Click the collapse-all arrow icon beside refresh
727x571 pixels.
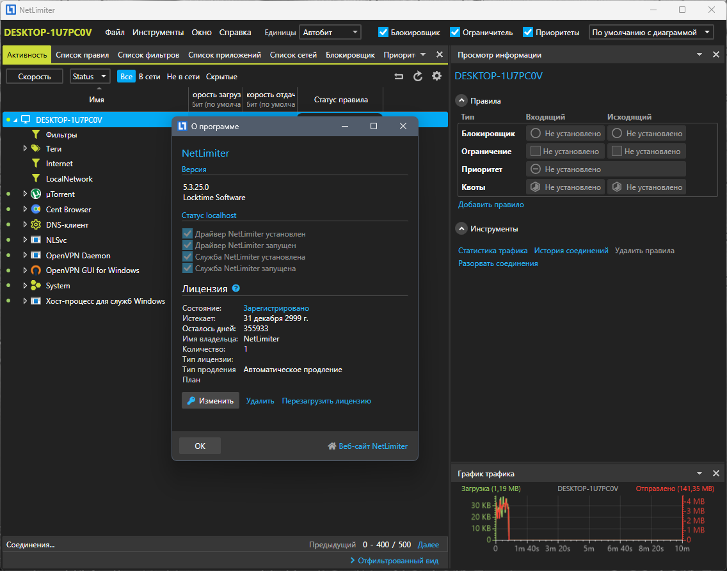coord(399,77)
